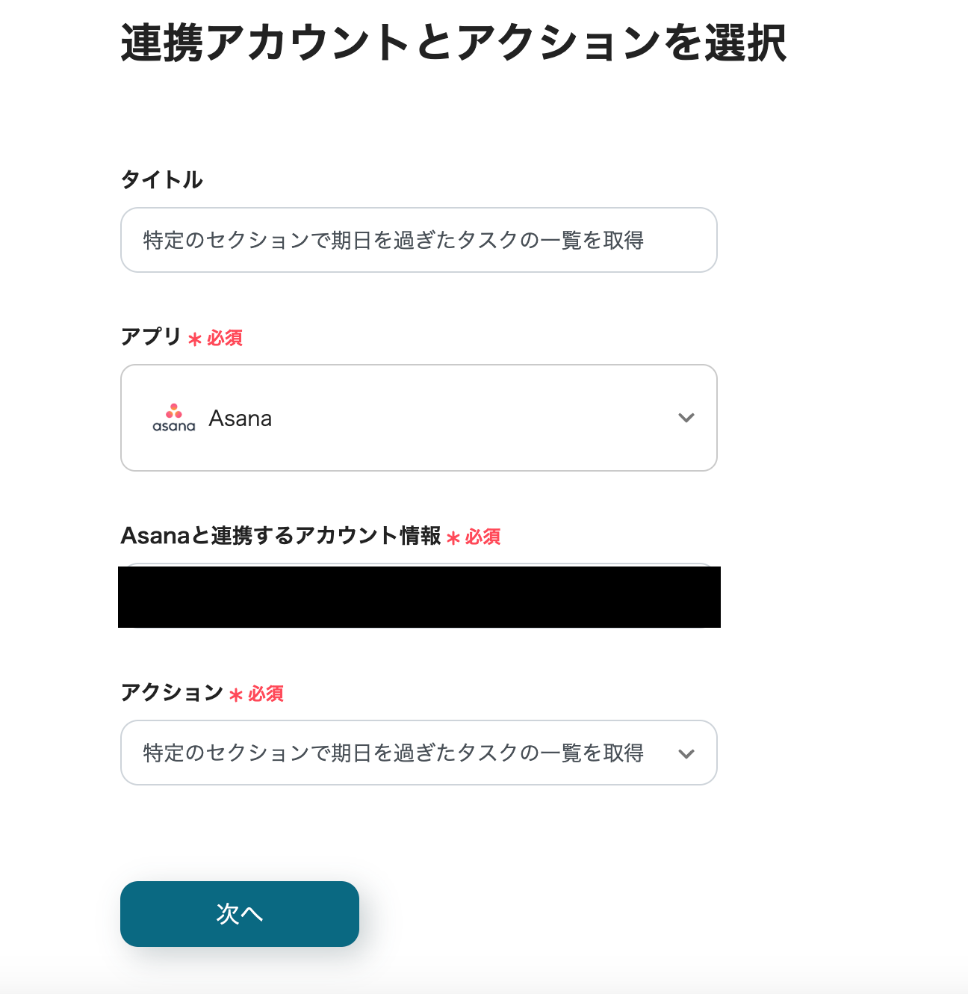The width and height of the screenshot is (968, 994).
Task: Click the red asterisk beside アクション
Action: (x=236, y=695)
